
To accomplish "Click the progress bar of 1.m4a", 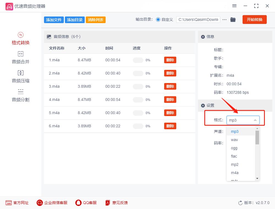I will point(138,60).
